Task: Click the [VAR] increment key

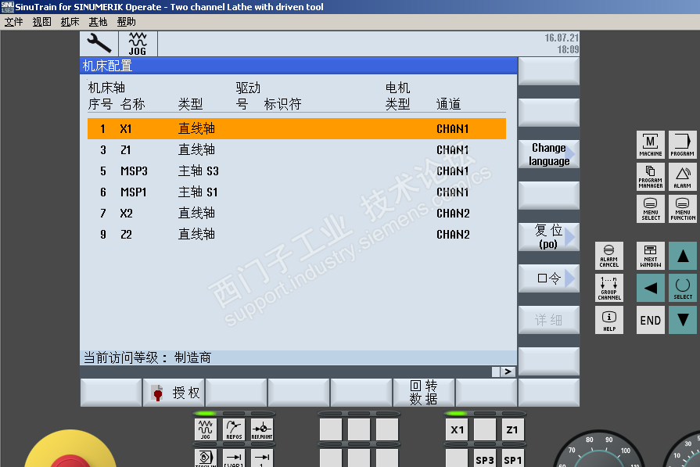Action: (234, 458)
